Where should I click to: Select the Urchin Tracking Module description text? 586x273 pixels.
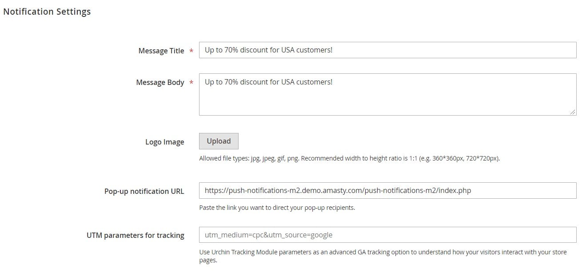[383, 256]
